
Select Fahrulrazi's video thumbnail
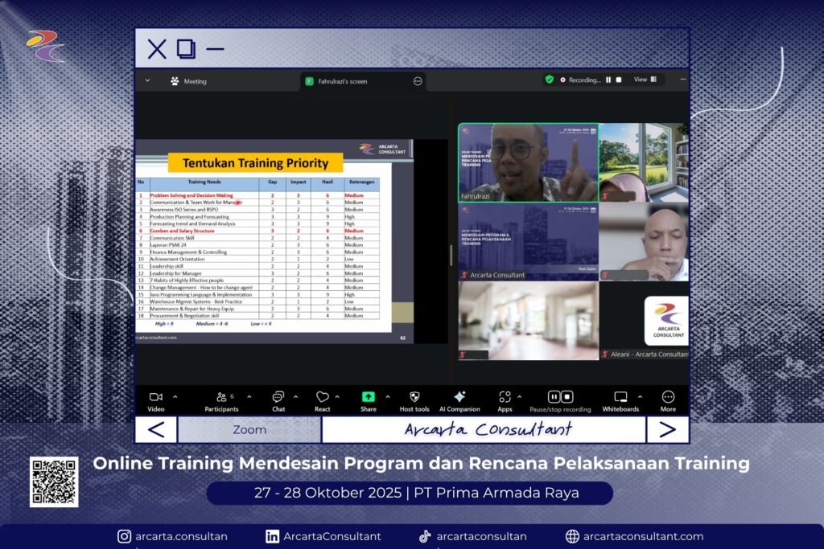tap(527, 162)
